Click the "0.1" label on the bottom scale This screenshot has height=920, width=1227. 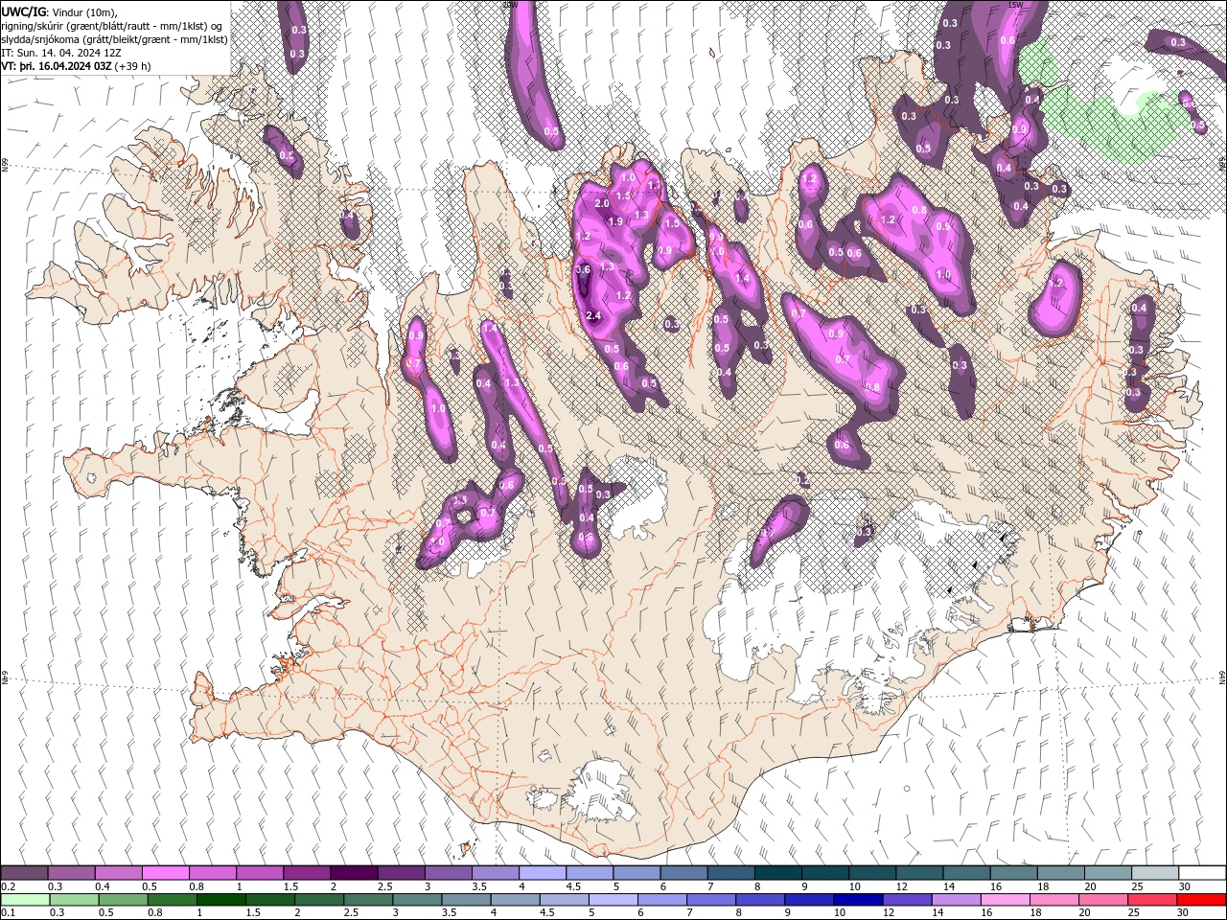(x=8, y=913)
